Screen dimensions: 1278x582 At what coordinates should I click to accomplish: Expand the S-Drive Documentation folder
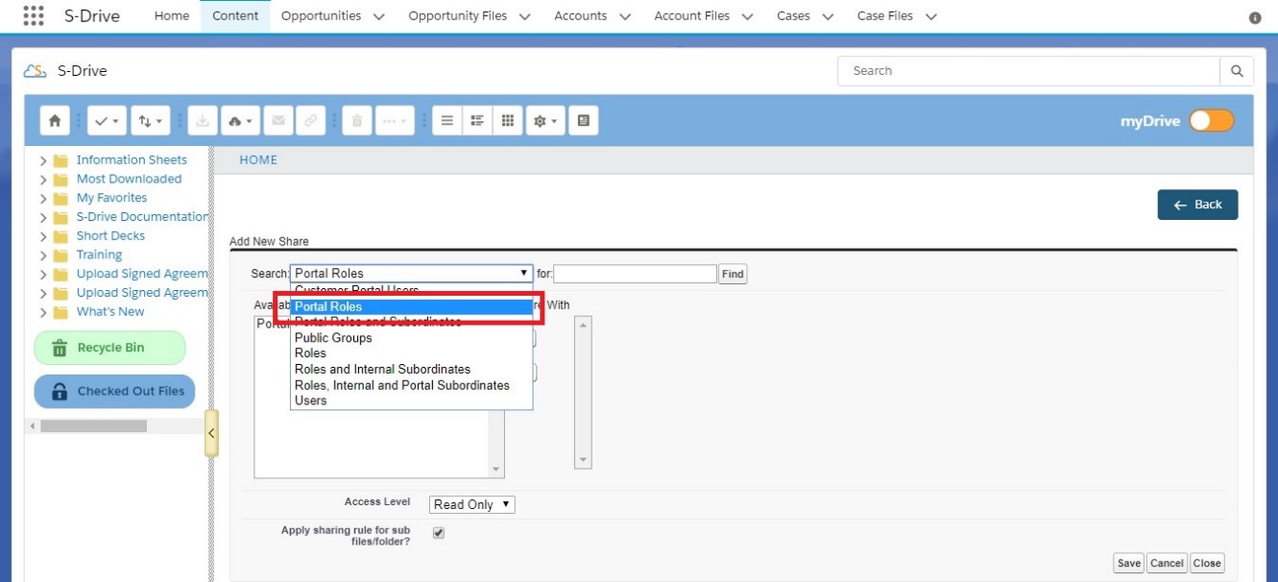point(43,217)
